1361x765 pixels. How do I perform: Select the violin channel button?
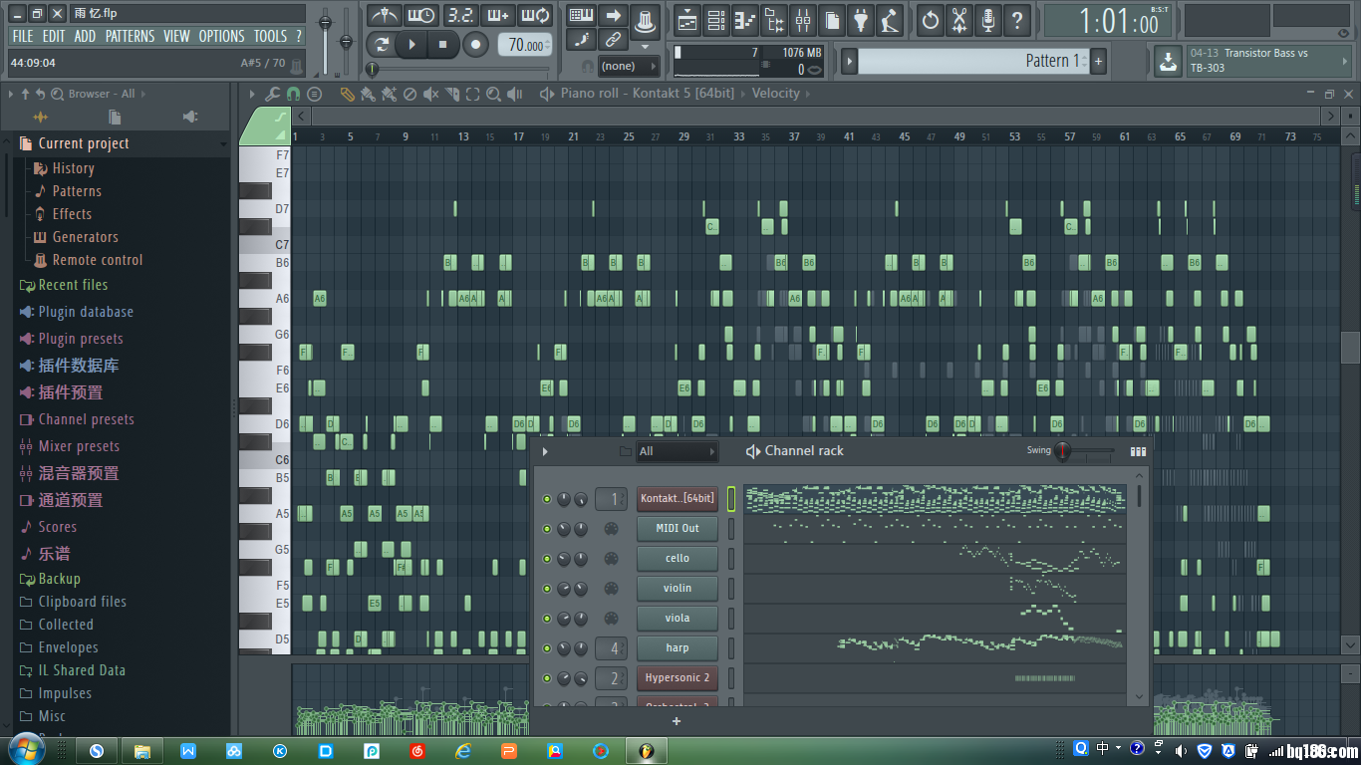point(678,589)
